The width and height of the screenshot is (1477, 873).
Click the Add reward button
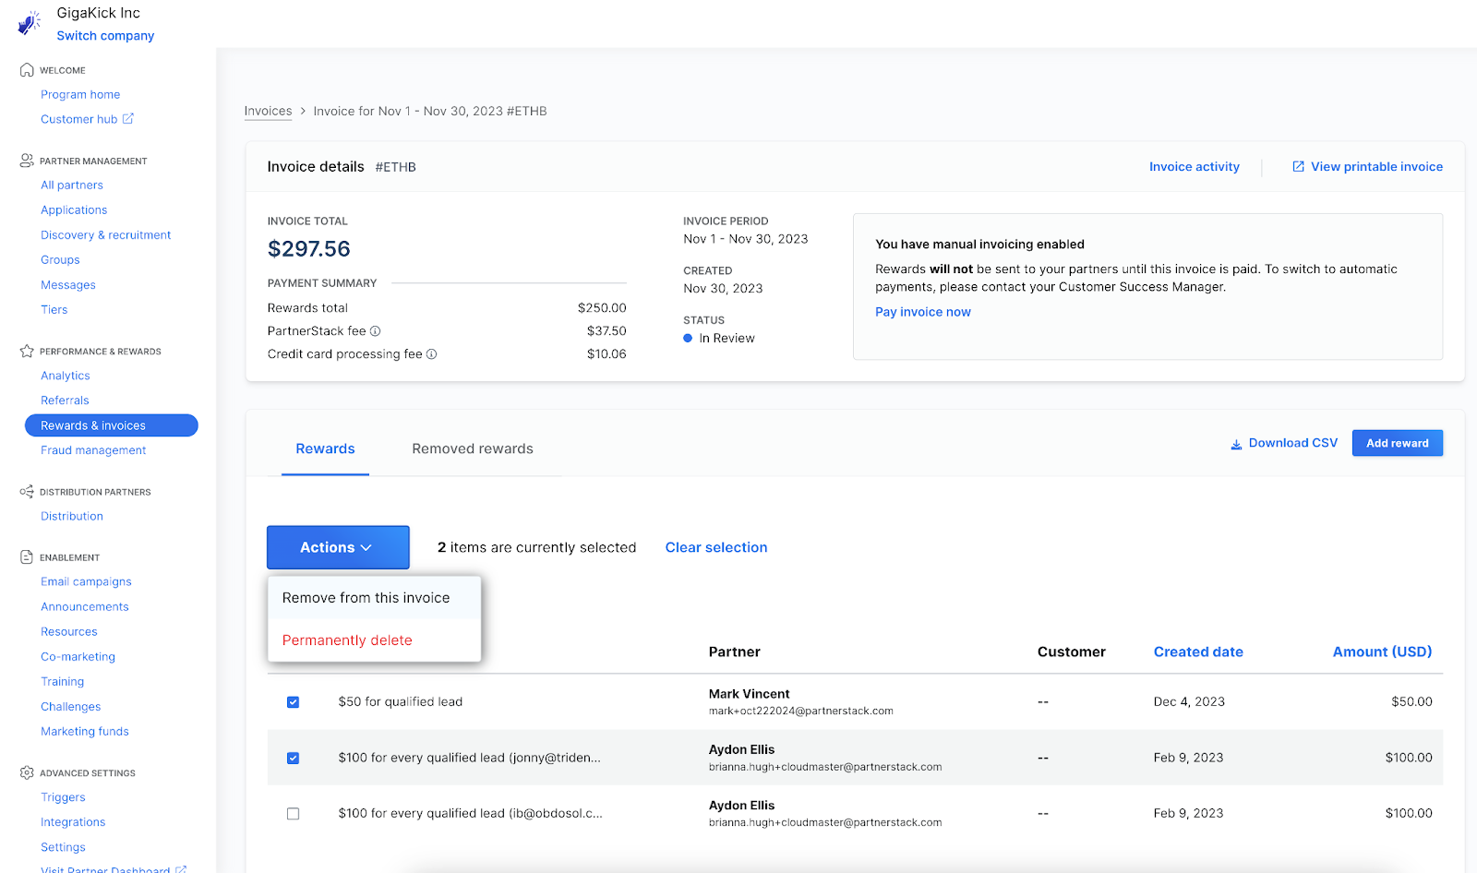(x=1398, y=443)
